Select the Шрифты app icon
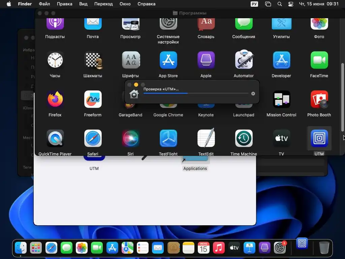This screenshot has height=259, width=345. 131,60
